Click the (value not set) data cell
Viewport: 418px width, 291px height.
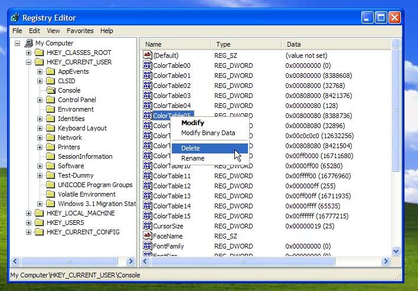306,55
